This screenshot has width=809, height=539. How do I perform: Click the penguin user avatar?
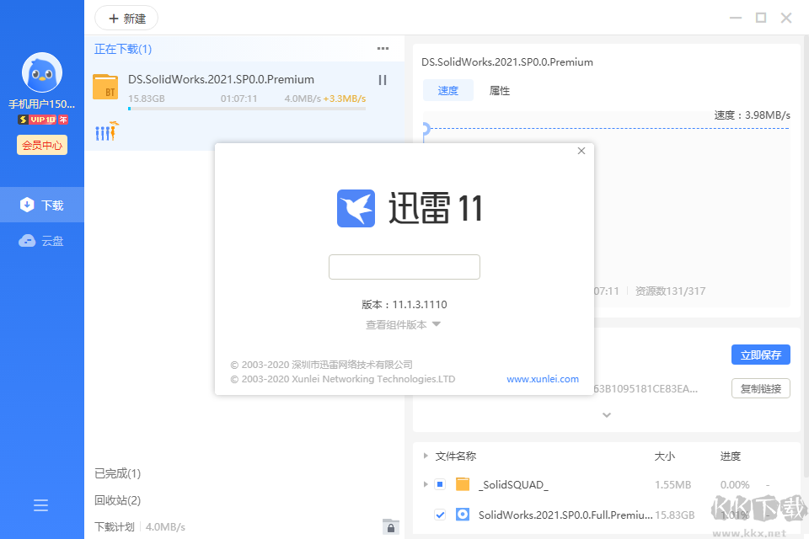[x=41, y=72]
